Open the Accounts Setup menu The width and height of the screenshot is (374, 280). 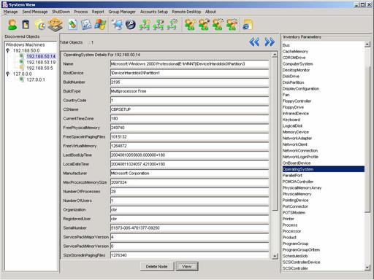[154, 12]
